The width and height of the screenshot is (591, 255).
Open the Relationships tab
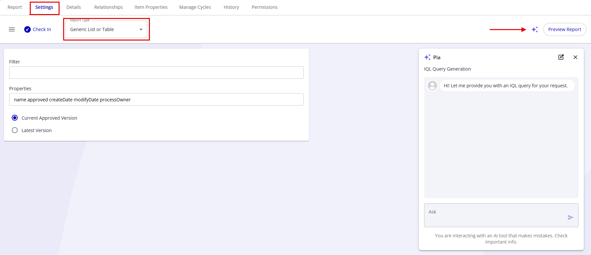click(108, 7)
